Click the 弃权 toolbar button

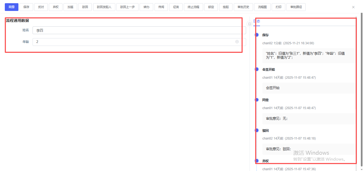(x=56, y=7)
